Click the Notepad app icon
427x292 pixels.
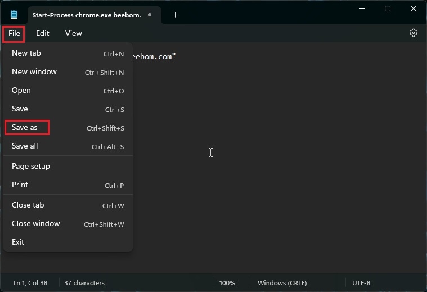(x=14, y=15)
